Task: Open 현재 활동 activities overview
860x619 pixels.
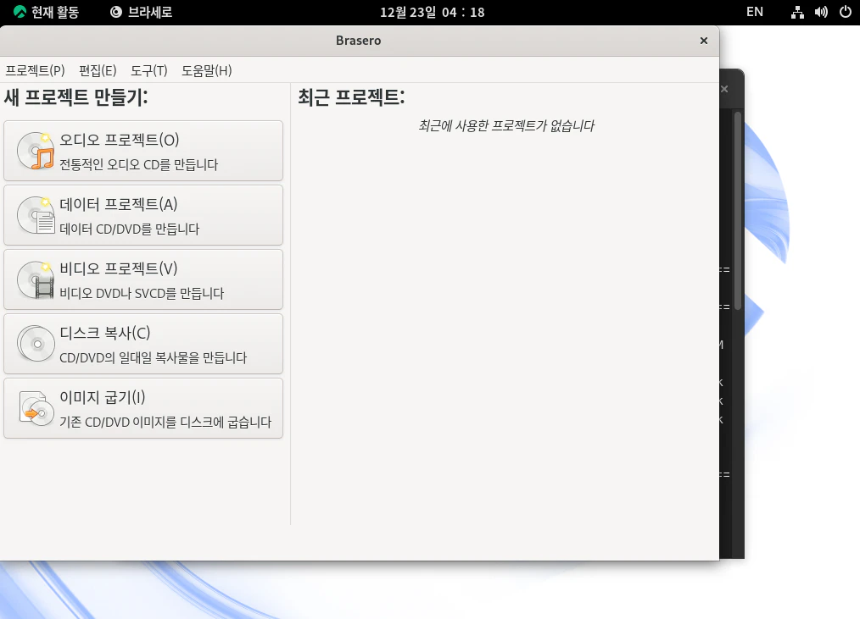Action: coord(46,12)
